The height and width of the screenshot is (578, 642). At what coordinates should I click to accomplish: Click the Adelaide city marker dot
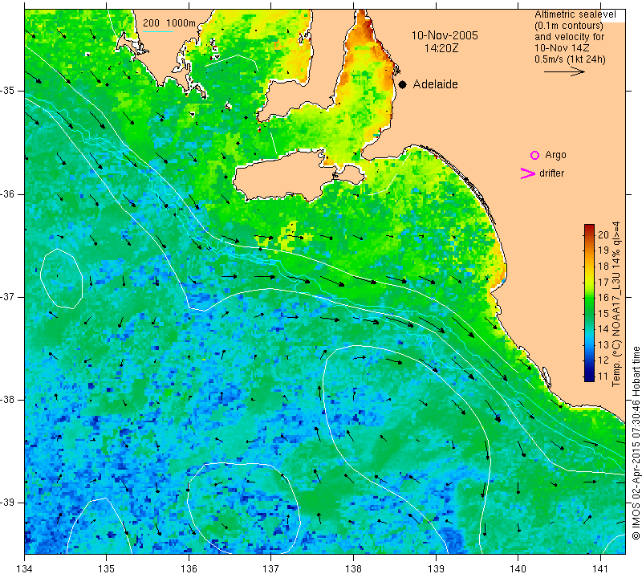(403, 85)
